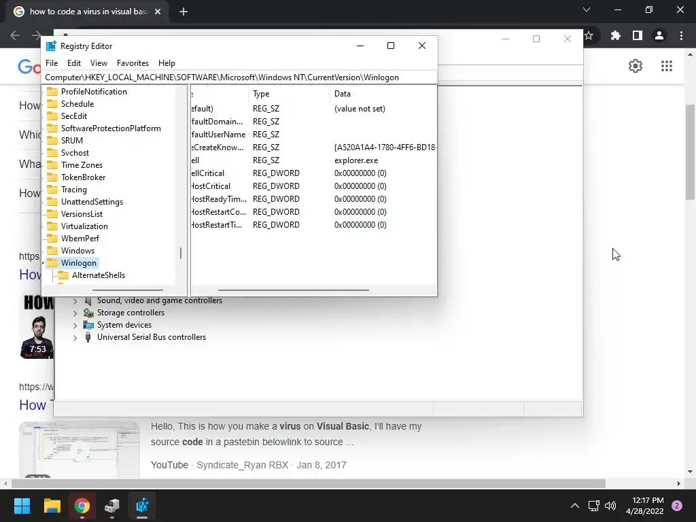The width and height of the screenshot is (696, 522).
Task: Expand Universal Serial Bus controllers
Action: coord(75,338)
